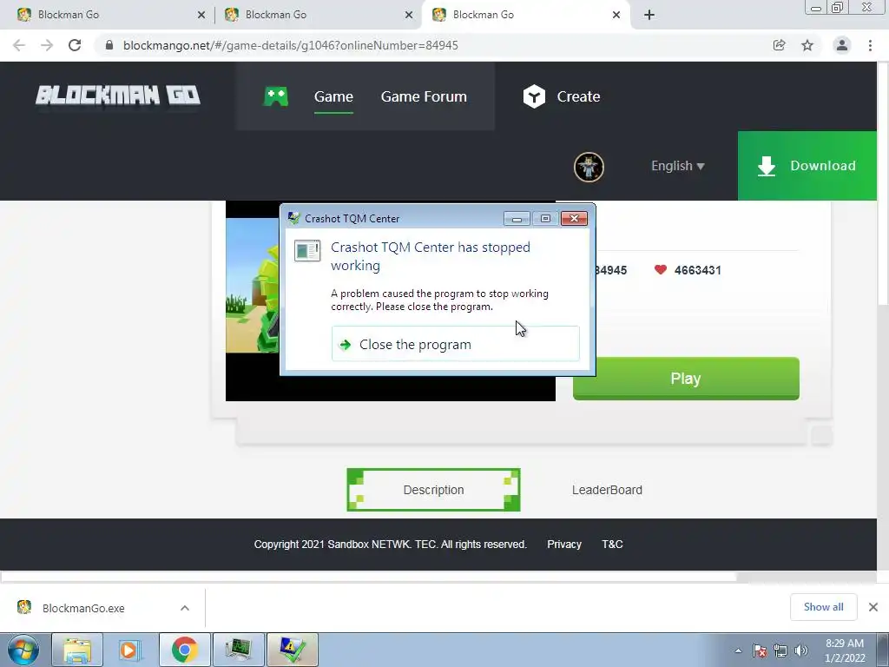Open the Windows Start menu
The image size is (889, 667).
23,650
